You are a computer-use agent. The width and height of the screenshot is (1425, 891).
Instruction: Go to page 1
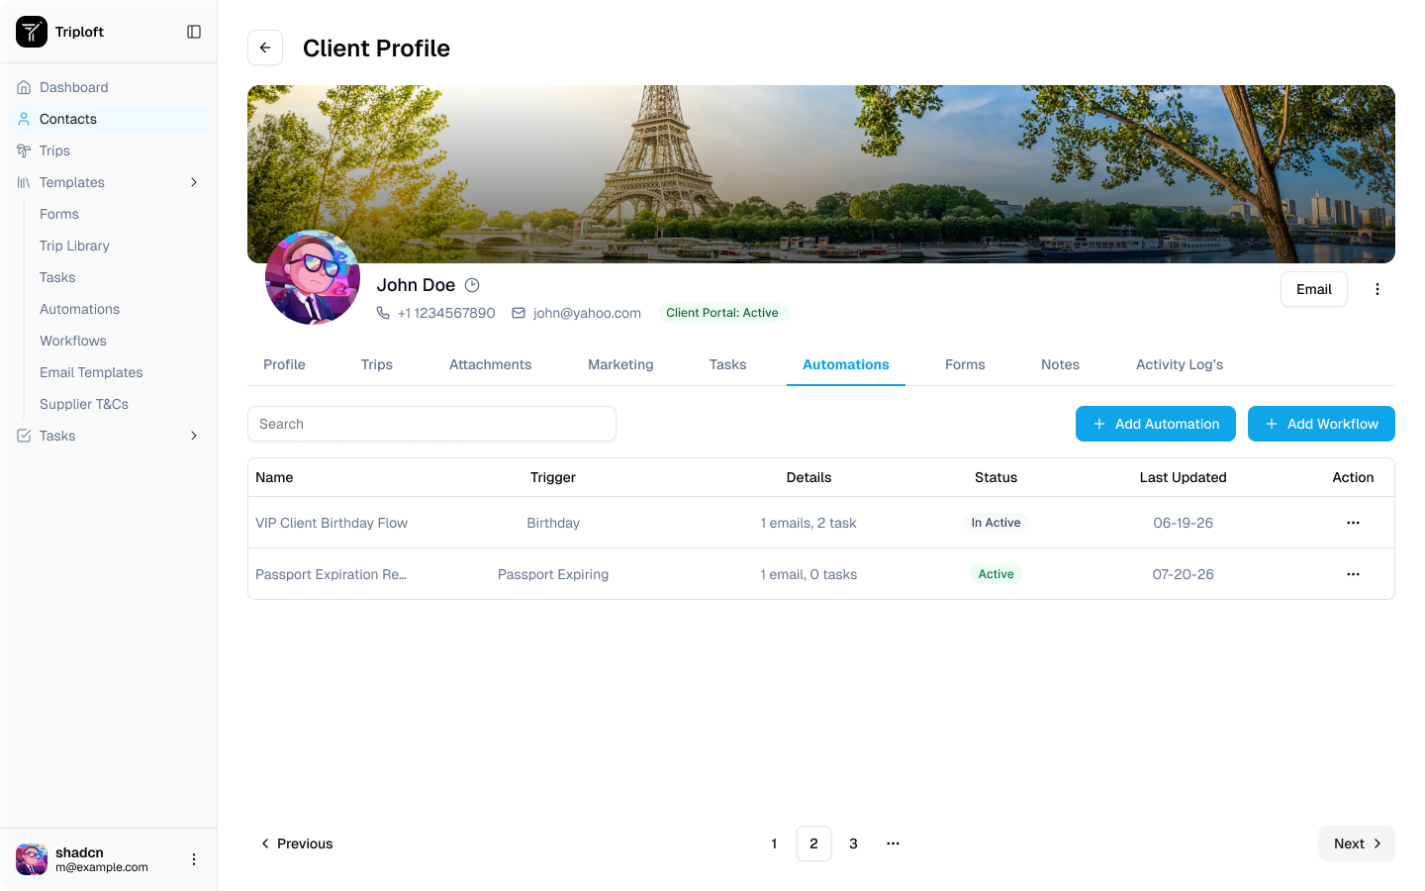tap(774, 843)
